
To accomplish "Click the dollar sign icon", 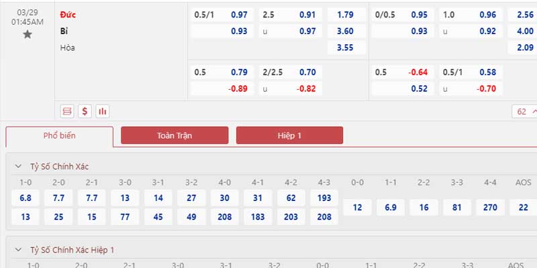I will pos(85,111).
